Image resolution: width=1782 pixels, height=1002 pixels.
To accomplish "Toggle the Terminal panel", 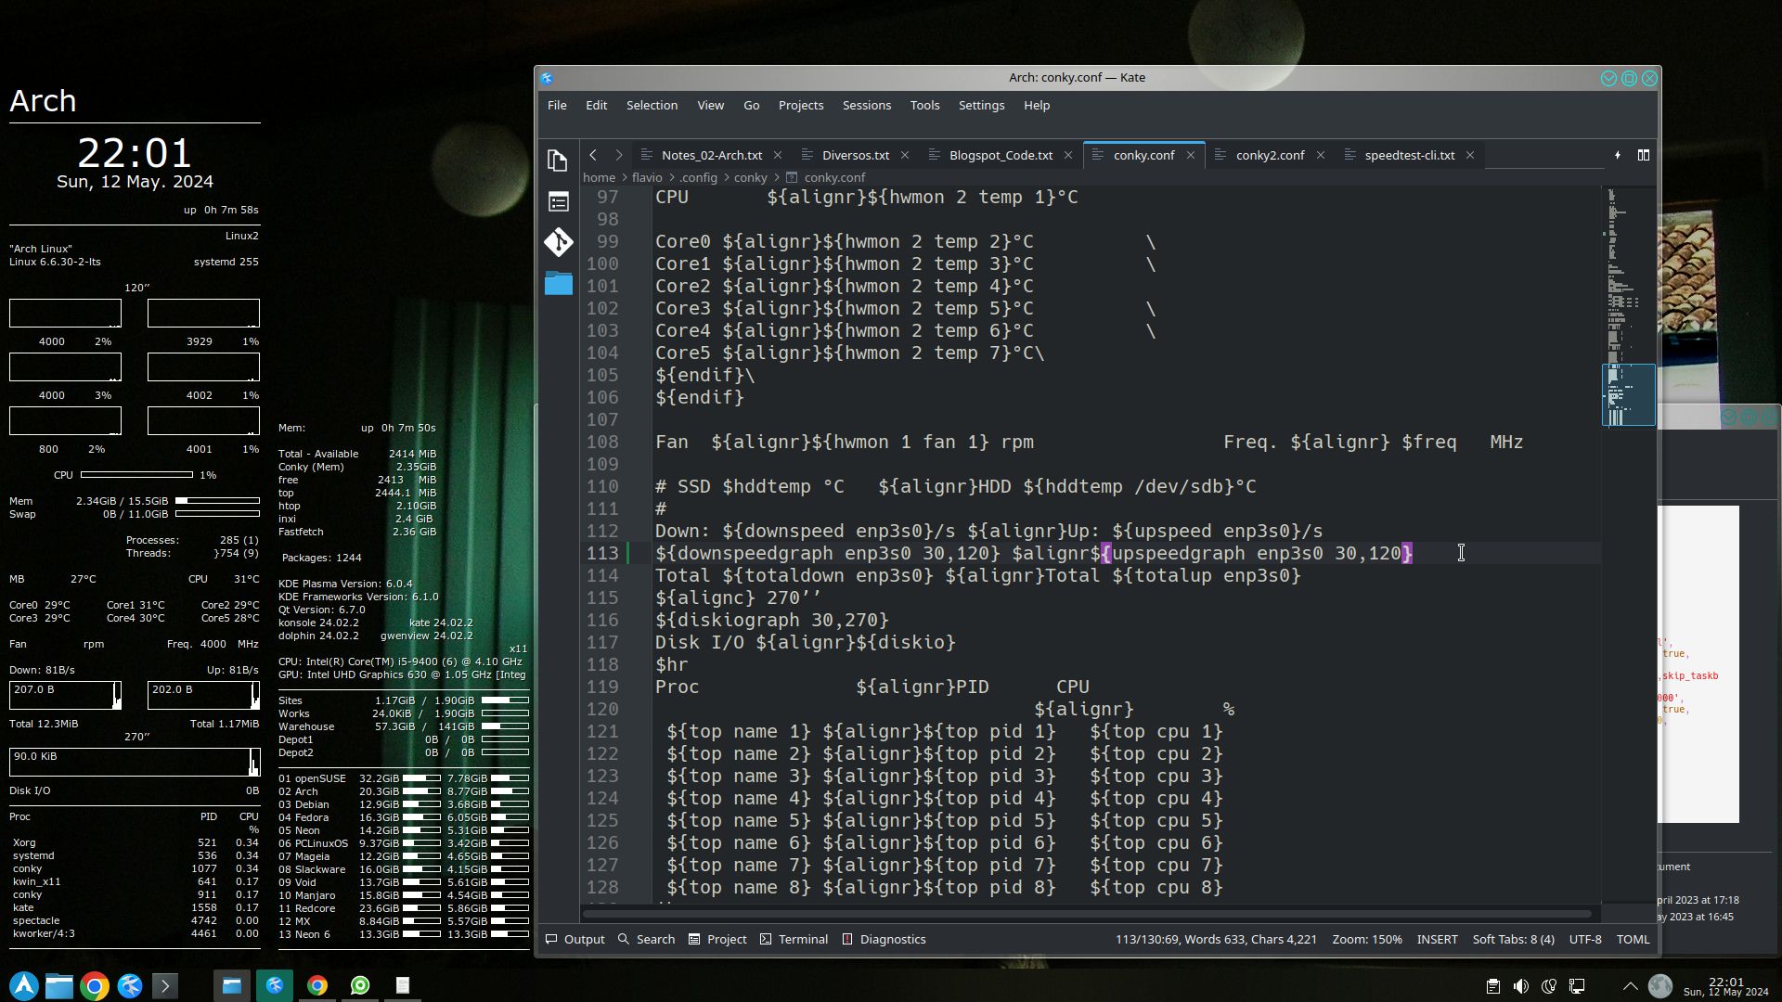I will click(x=794, y=939).
